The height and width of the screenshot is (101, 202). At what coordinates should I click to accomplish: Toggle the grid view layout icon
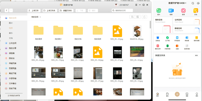138,17
